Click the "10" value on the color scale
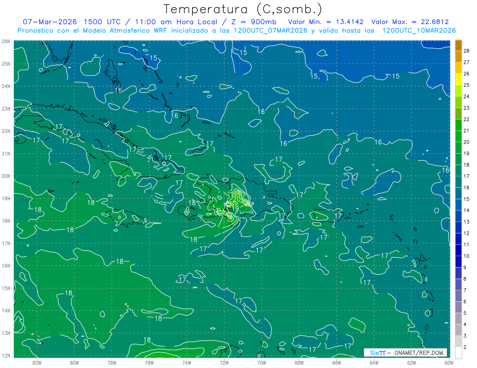 tap(466, 256)
